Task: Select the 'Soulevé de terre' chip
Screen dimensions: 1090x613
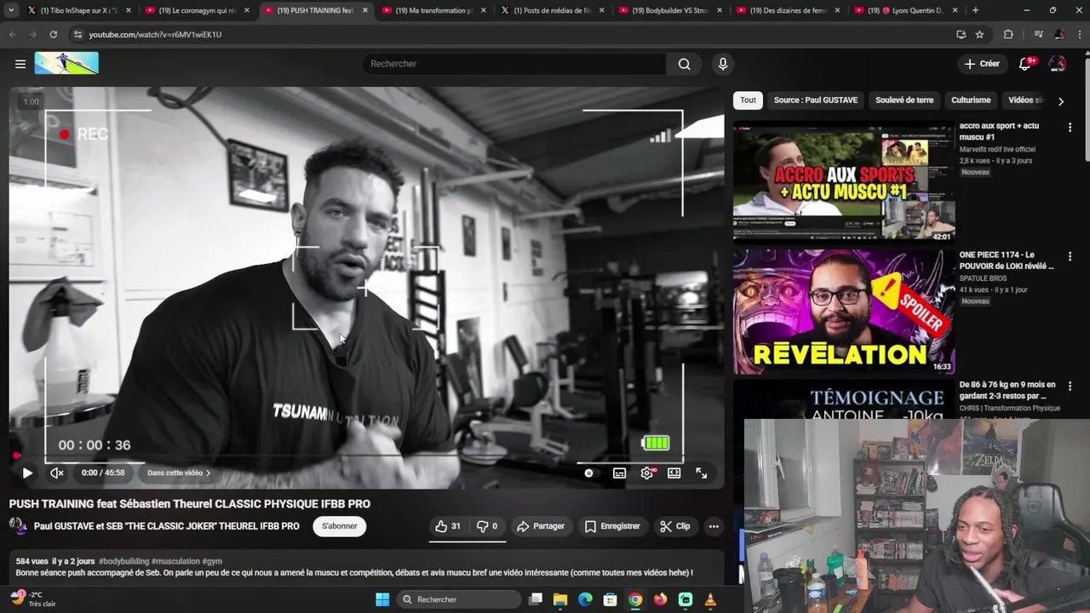Action: tap(904, 100)
